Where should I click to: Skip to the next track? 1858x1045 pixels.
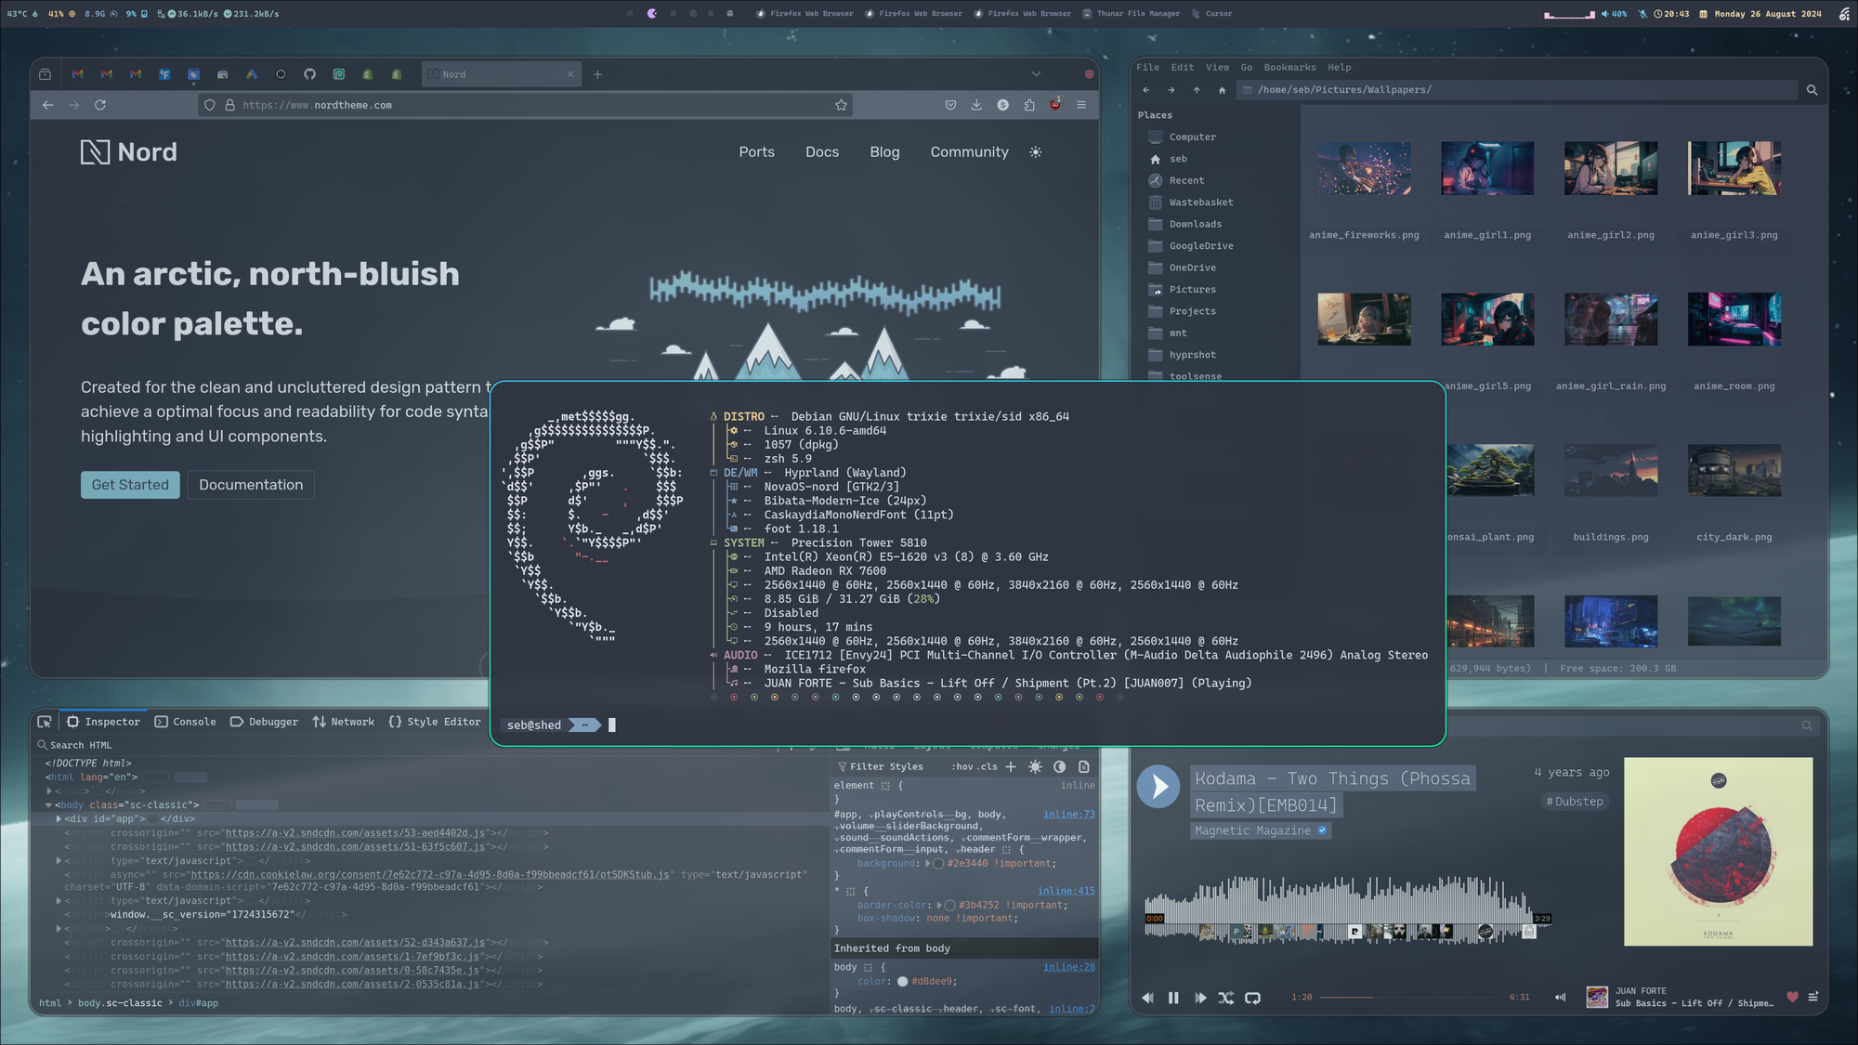coord(1200,998)
